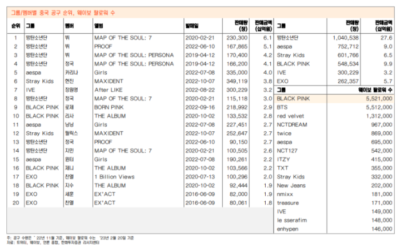Select sales figure 252,647
404x247 pixels.
[x=237, y=133]
